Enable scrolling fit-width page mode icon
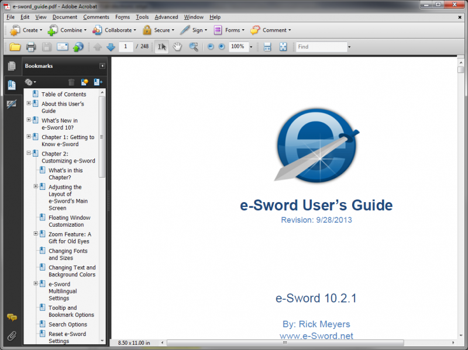The width and height of the screenshot is (468, 350). tap(267, 47)
